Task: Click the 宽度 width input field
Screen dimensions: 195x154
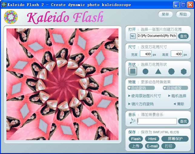Action: [x=146, y=54]
